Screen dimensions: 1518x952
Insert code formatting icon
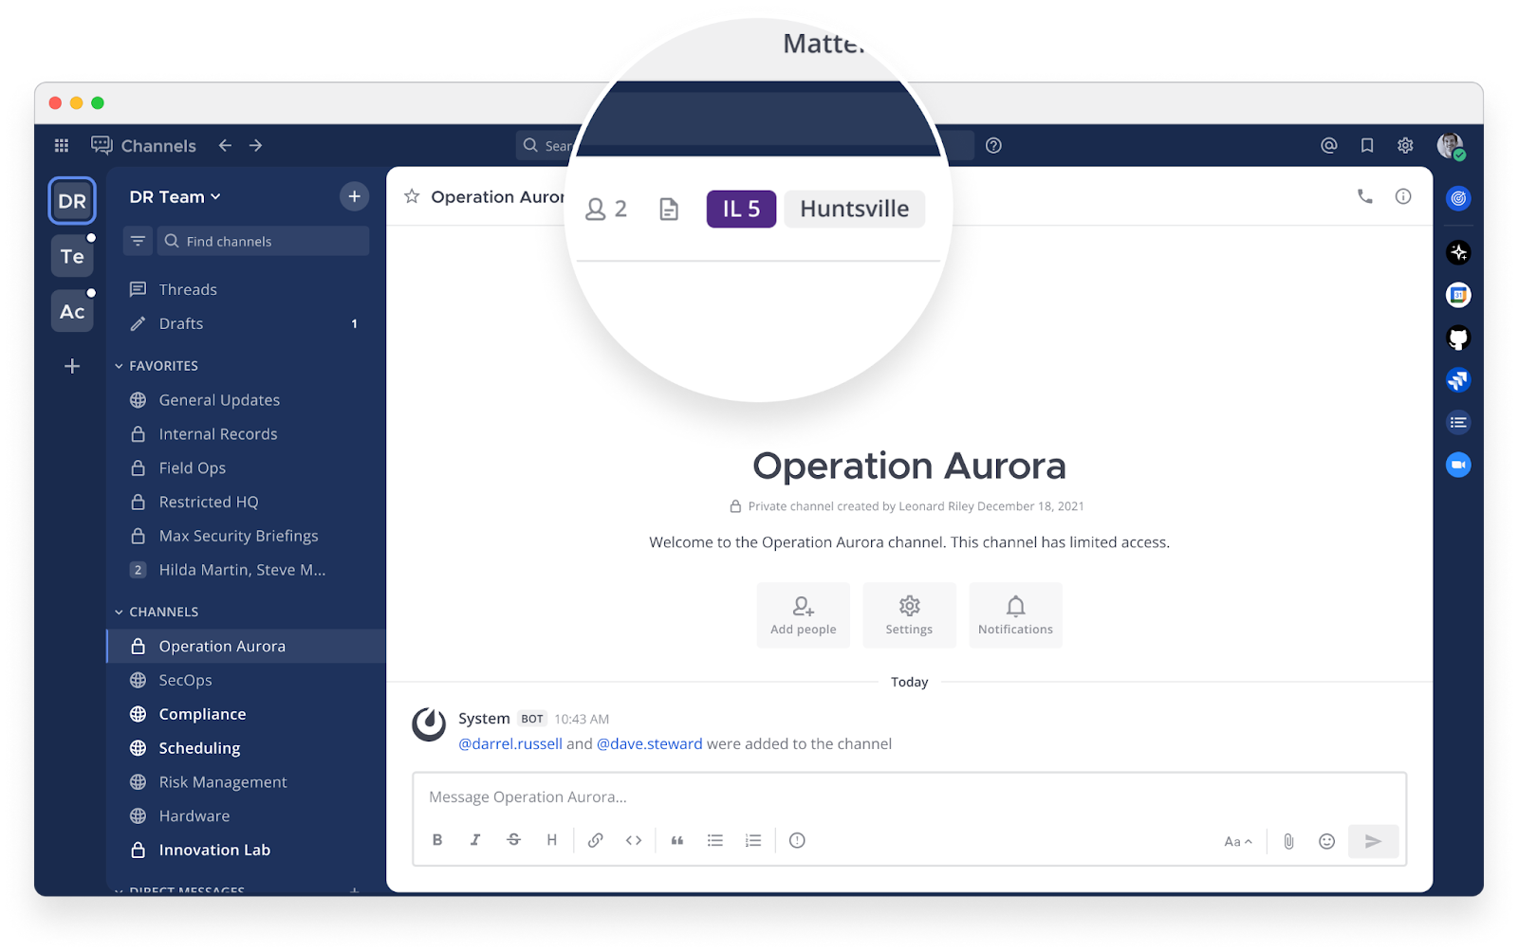(x=634, y=840)
